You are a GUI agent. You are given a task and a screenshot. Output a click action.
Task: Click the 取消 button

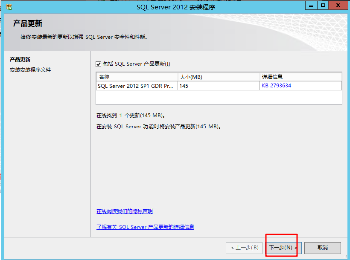pyautogui.click(x=323, y=248)
